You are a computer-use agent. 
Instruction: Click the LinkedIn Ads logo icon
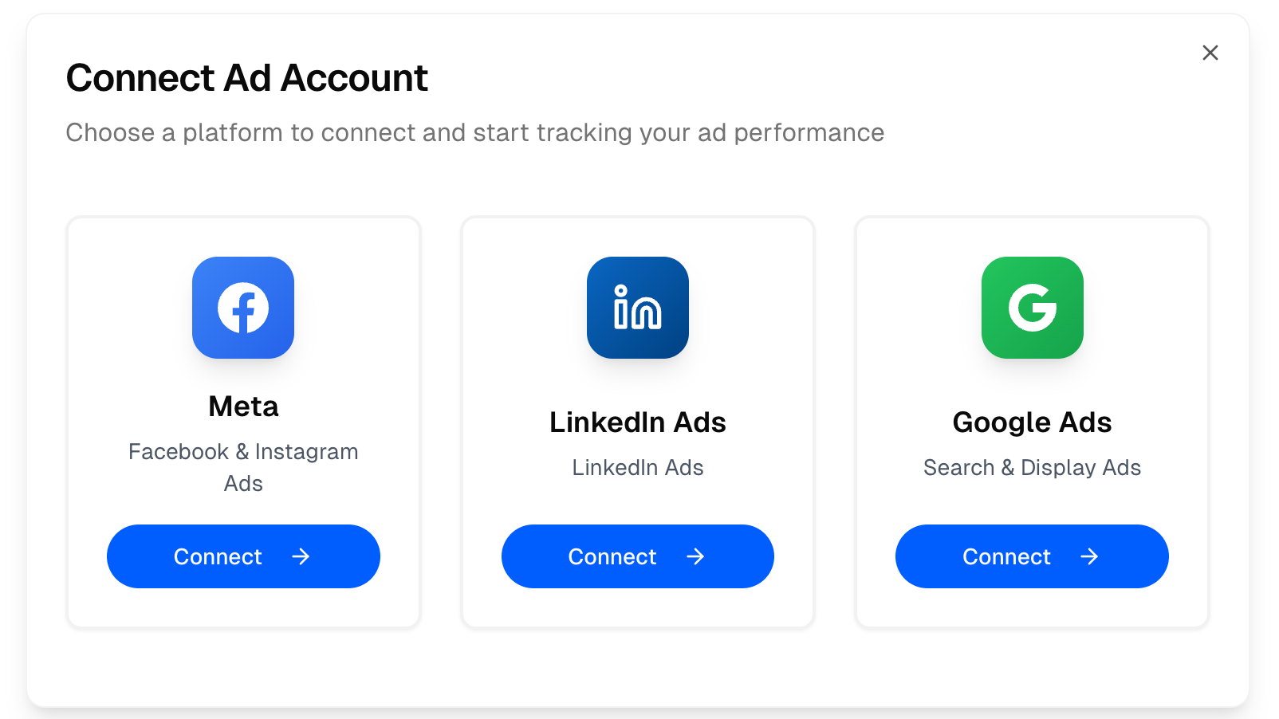(637, 308)
